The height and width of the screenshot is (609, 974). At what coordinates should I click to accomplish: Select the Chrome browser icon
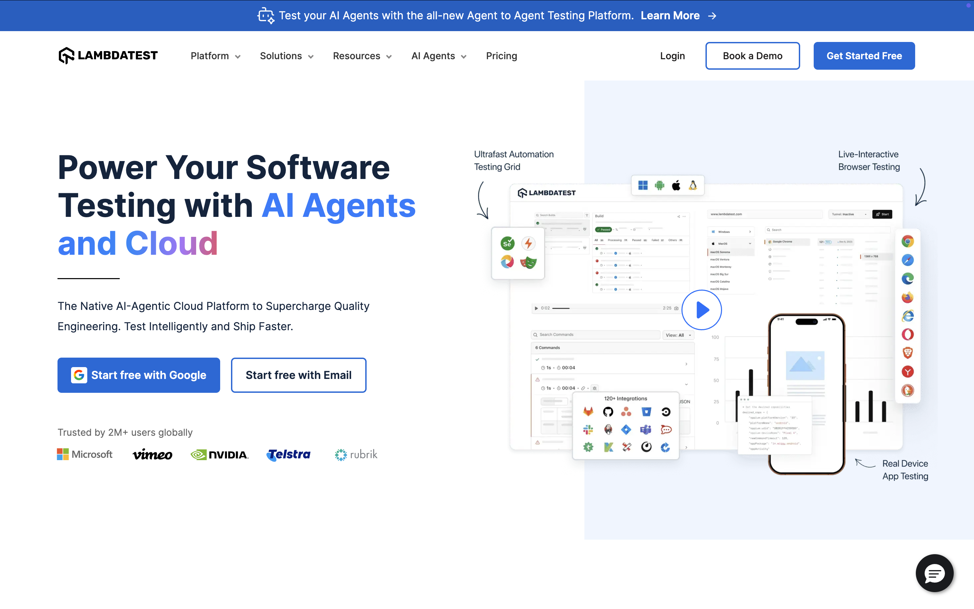click(x=908, y=241)
